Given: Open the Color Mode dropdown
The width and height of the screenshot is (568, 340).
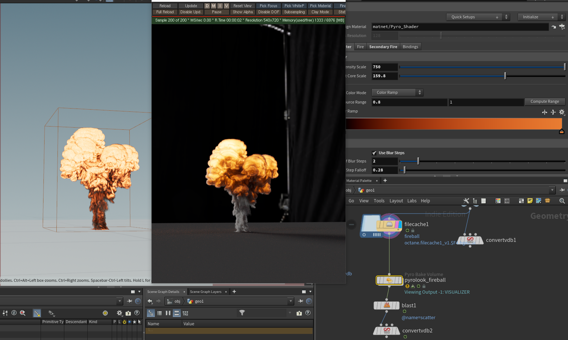Looking at the screenshot, I should (397, 93).
